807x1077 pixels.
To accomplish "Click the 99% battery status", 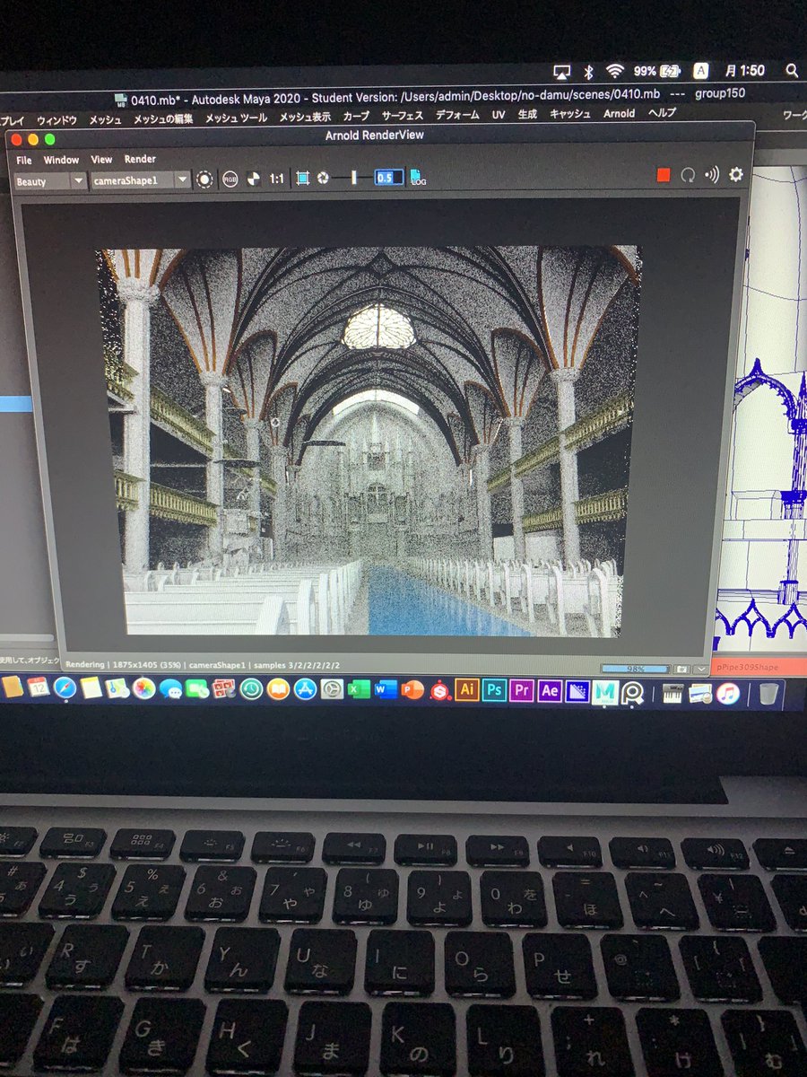I will point(656,71).
